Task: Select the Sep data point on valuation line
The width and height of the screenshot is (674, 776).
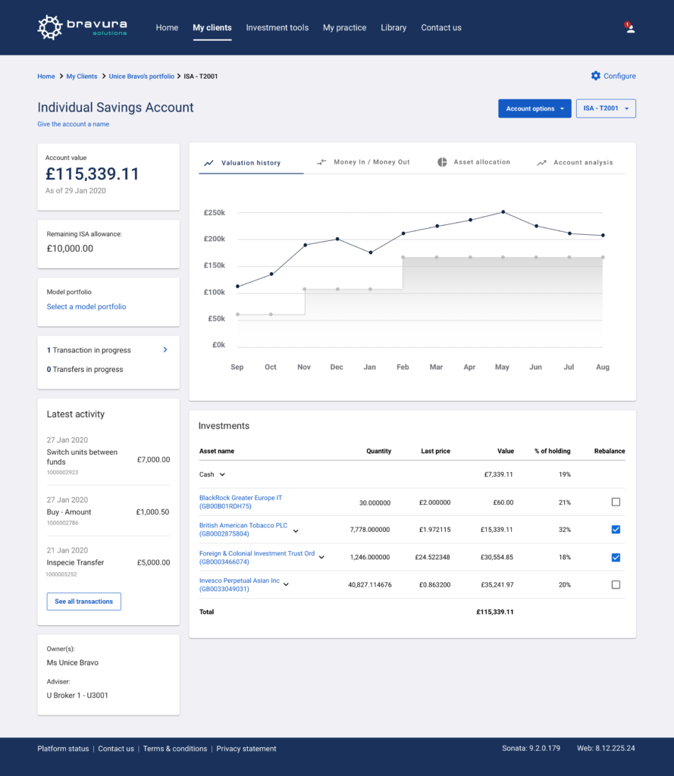Action: (x=238, y=286)
